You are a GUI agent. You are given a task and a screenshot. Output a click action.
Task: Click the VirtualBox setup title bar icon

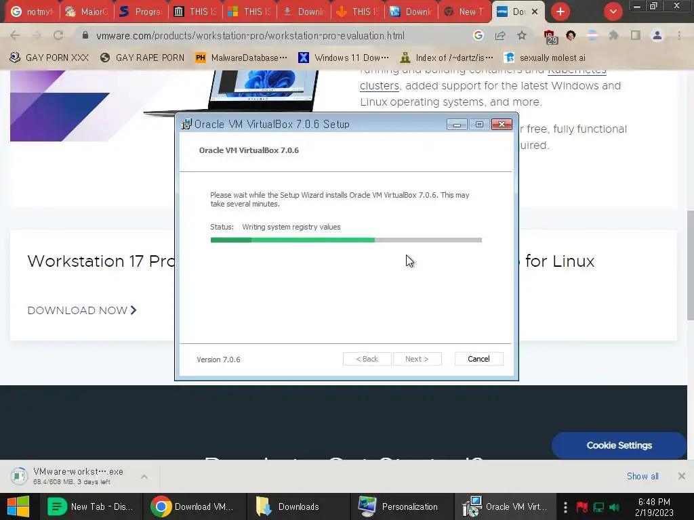tap(187, 125)
